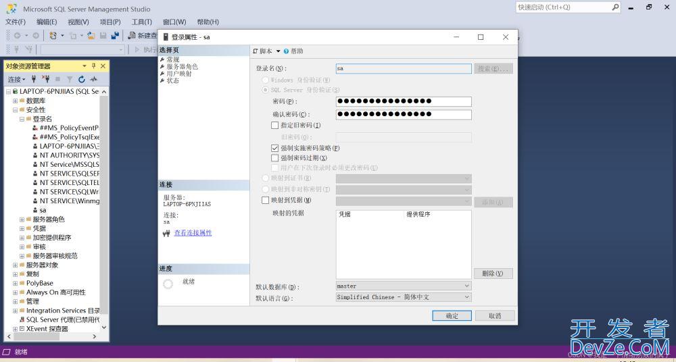676x362 pixels.
Task: Click the 密码 password field
Action: [404, 101]
